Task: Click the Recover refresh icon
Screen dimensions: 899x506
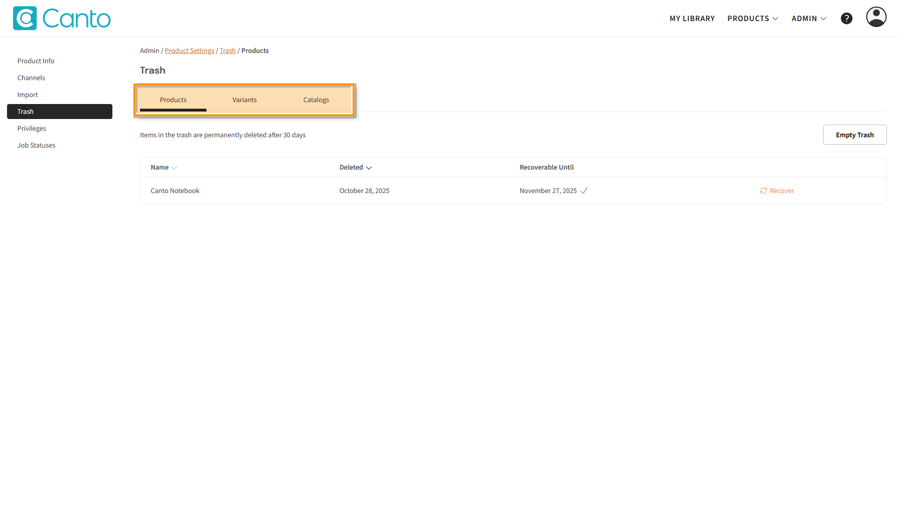Action: click(763, 191)
